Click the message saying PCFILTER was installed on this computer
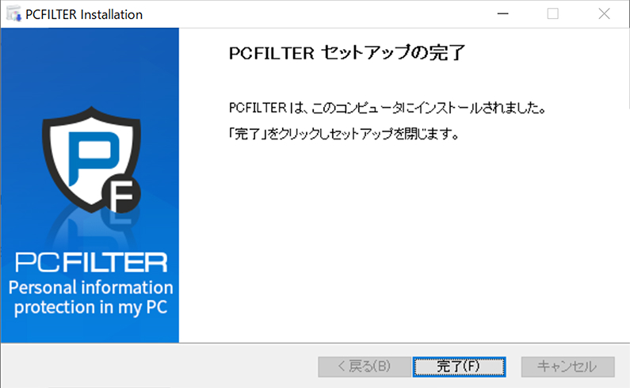 click(x=385, y=107)
